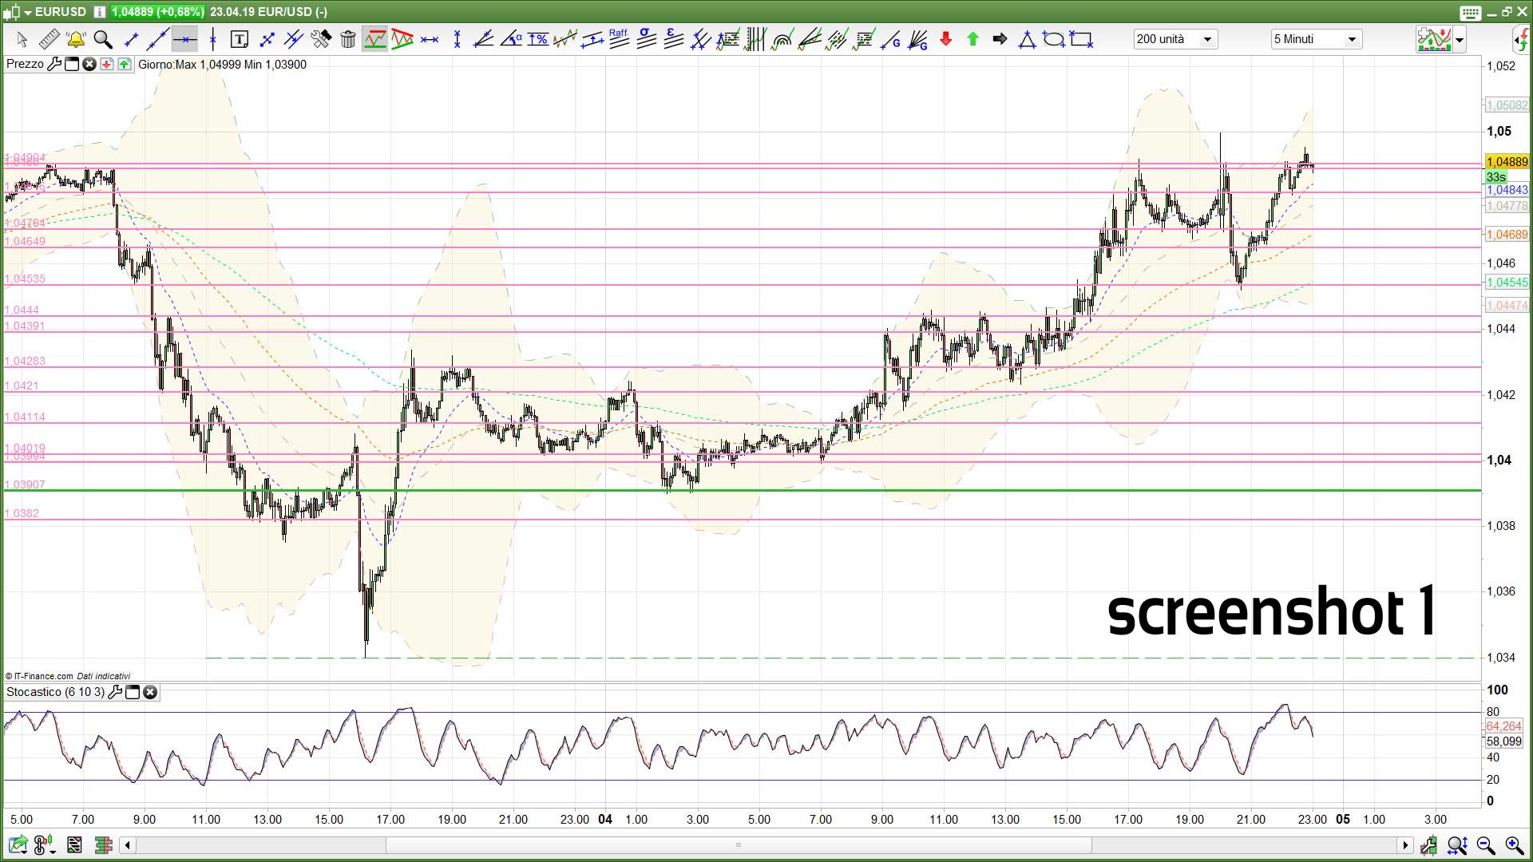
Task: Open Prezzo settings wrench
Action: [54, 64]
